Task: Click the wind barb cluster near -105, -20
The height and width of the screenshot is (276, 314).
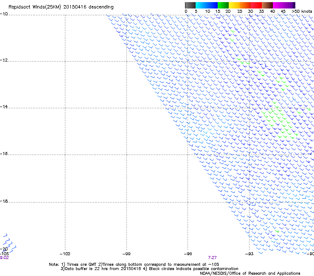Action: tap(9, 243)
